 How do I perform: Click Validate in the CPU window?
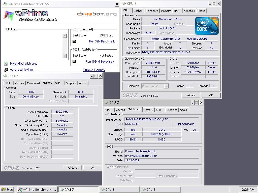190,95
